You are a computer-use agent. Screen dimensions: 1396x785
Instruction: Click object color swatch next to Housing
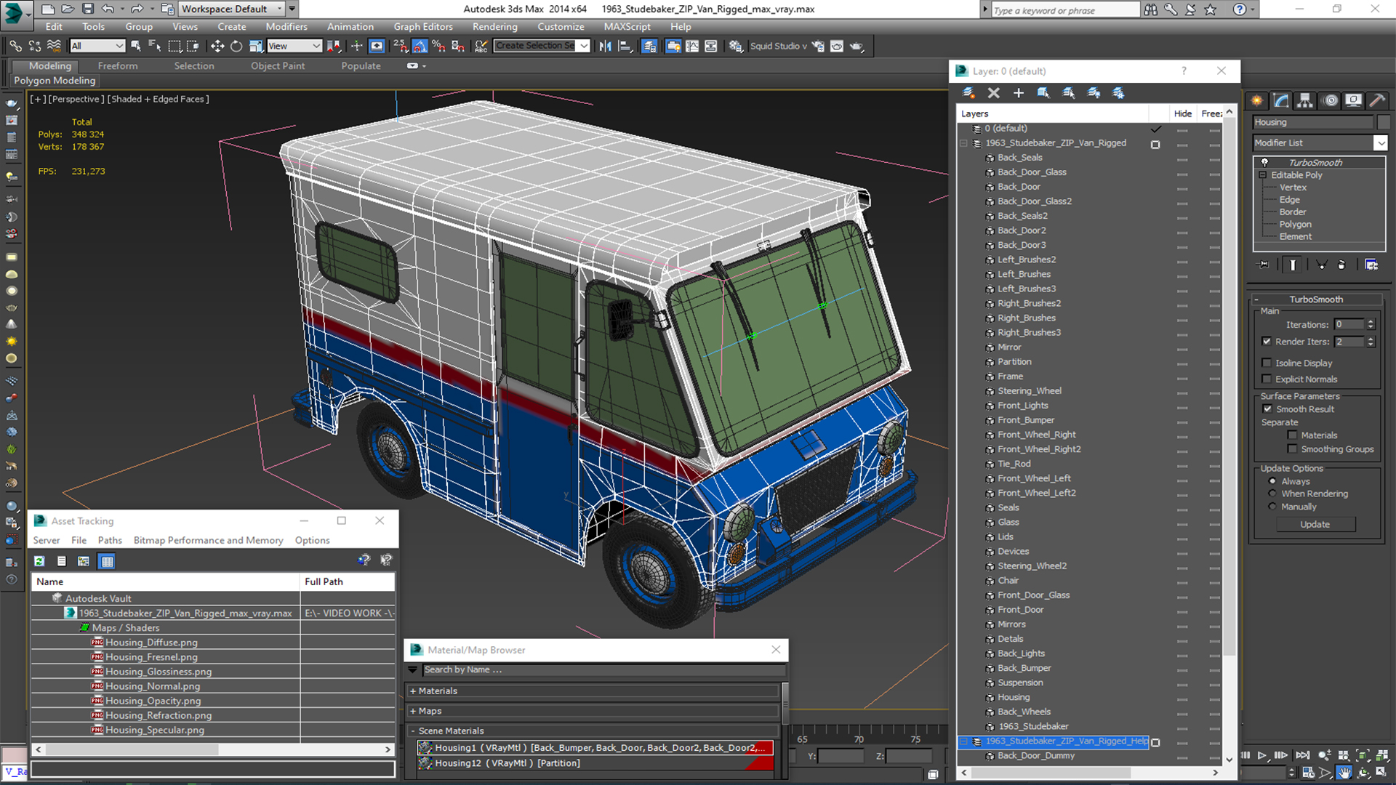[x=1383, y=122]
